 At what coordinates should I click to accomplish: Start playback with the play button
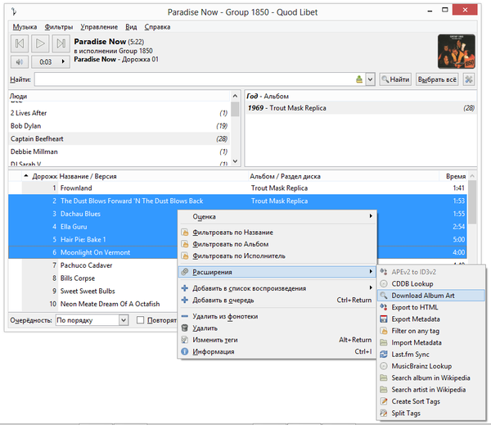click(x=40, y=43)
